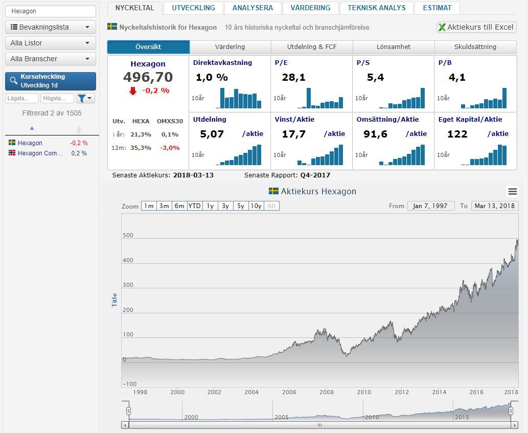Click the P/E 10-year bar chart
The image size is (528, 433).
[320, 98]
